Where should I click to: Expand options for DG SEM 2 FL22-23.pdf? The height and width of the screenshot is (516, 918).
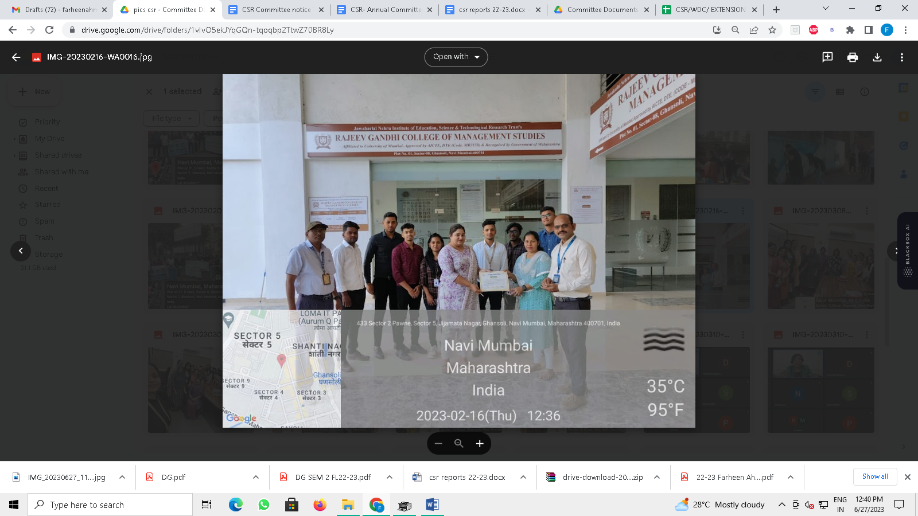point(390,477)
